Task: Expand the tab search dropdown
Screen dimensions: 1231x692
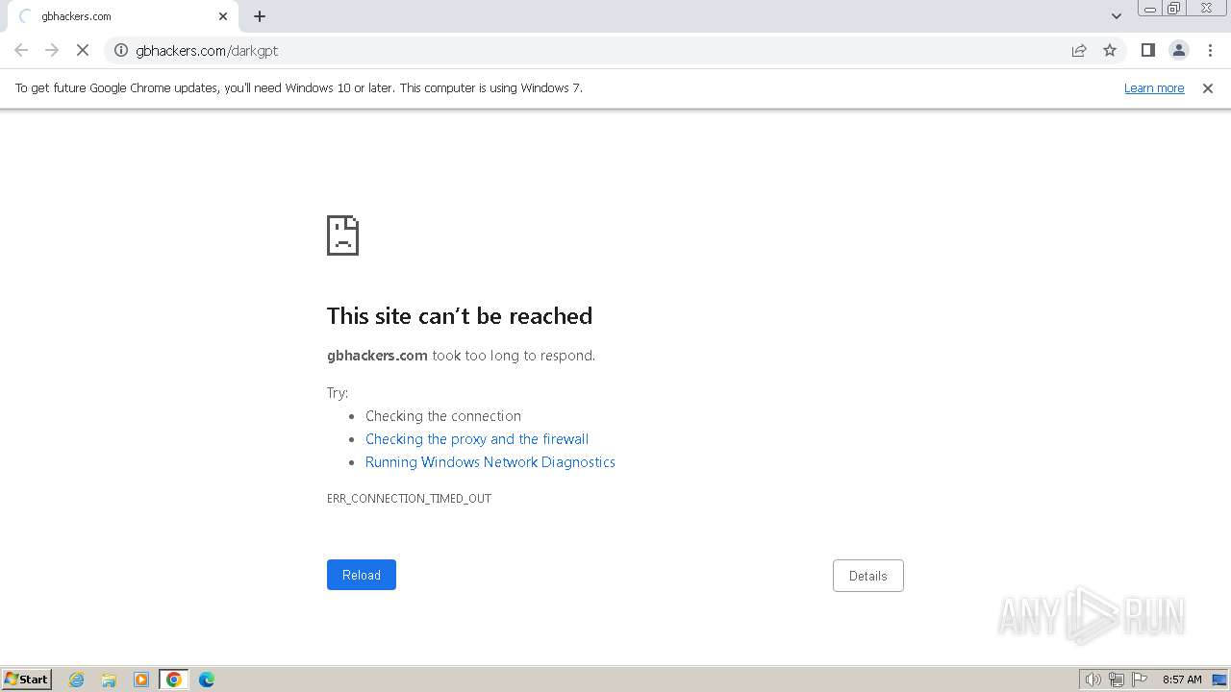Action: [1116, 16]
